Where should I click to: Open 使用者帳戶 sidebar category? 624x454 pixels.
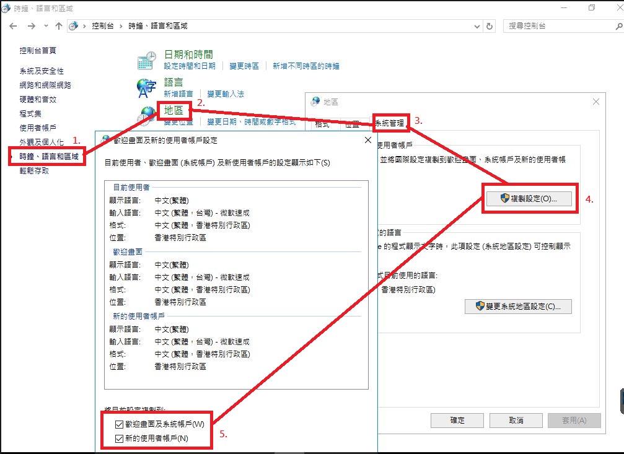click(x=38, y=128)
